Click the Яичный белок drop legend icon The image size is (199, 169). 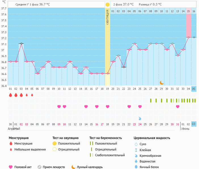click(136, 167)
